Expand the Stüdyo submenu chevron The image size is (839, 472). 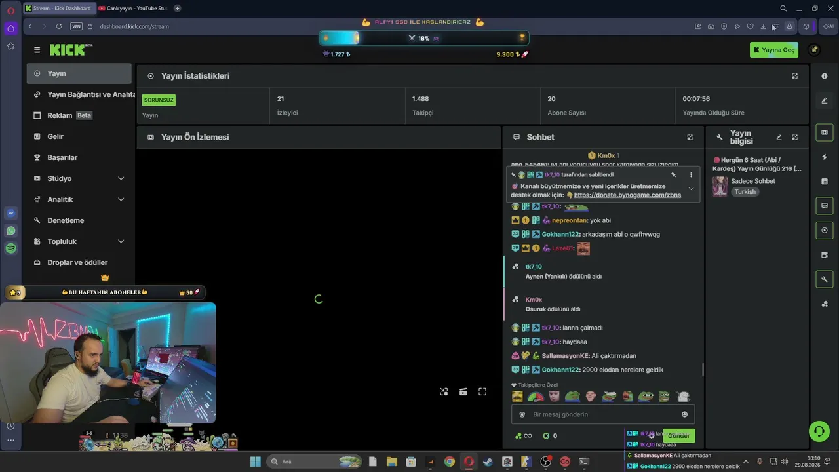coord(121,178)
